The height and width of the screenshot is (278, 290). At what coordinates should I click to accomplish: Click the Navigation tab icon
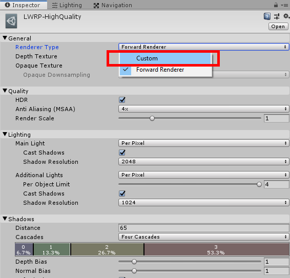(x=96, y=6)
